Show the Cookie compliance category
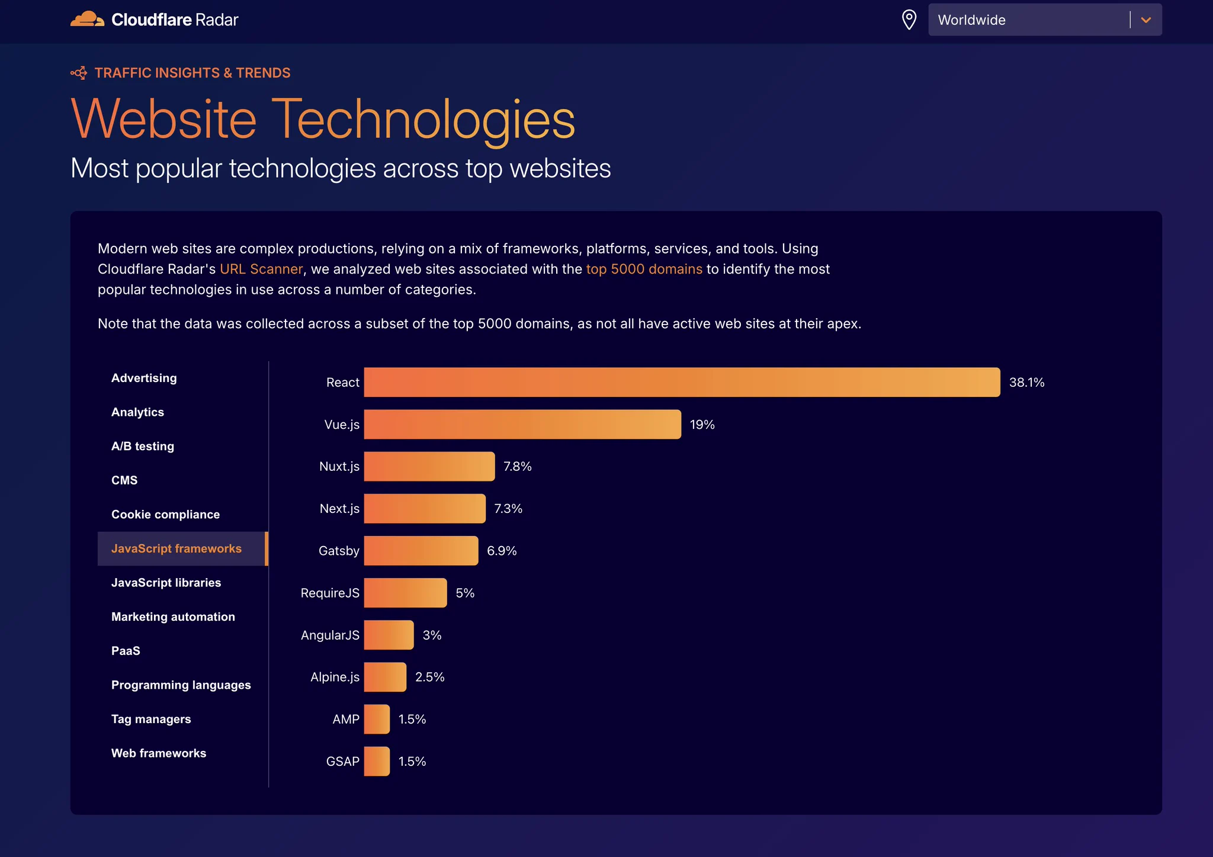 pos(182,514)
